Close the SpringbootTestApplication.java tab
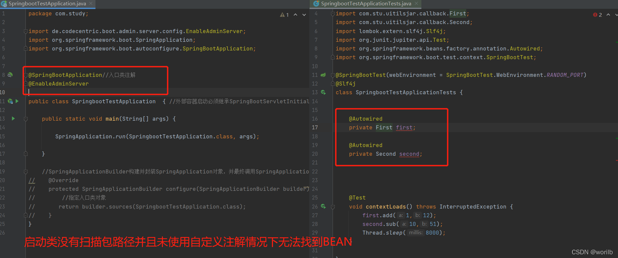Image resolution: width=618 pixels, height=258 pixels. click(91, 3)
